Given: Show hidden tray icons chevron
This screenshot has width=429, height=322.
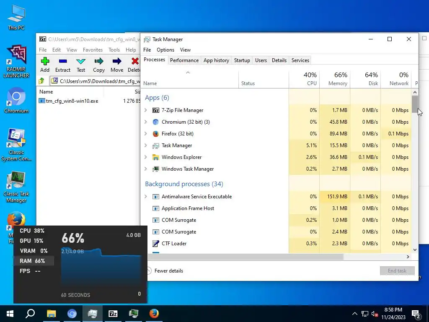Looking at the screenshot, I should pos(354,314).
